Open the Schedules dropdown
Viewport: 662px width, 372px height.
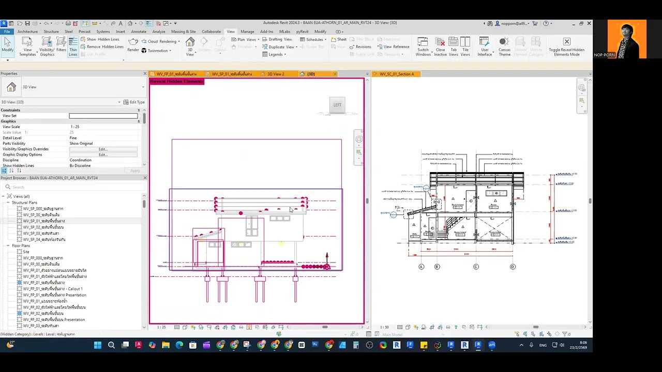pyautogui.click(x=313, y=39)
